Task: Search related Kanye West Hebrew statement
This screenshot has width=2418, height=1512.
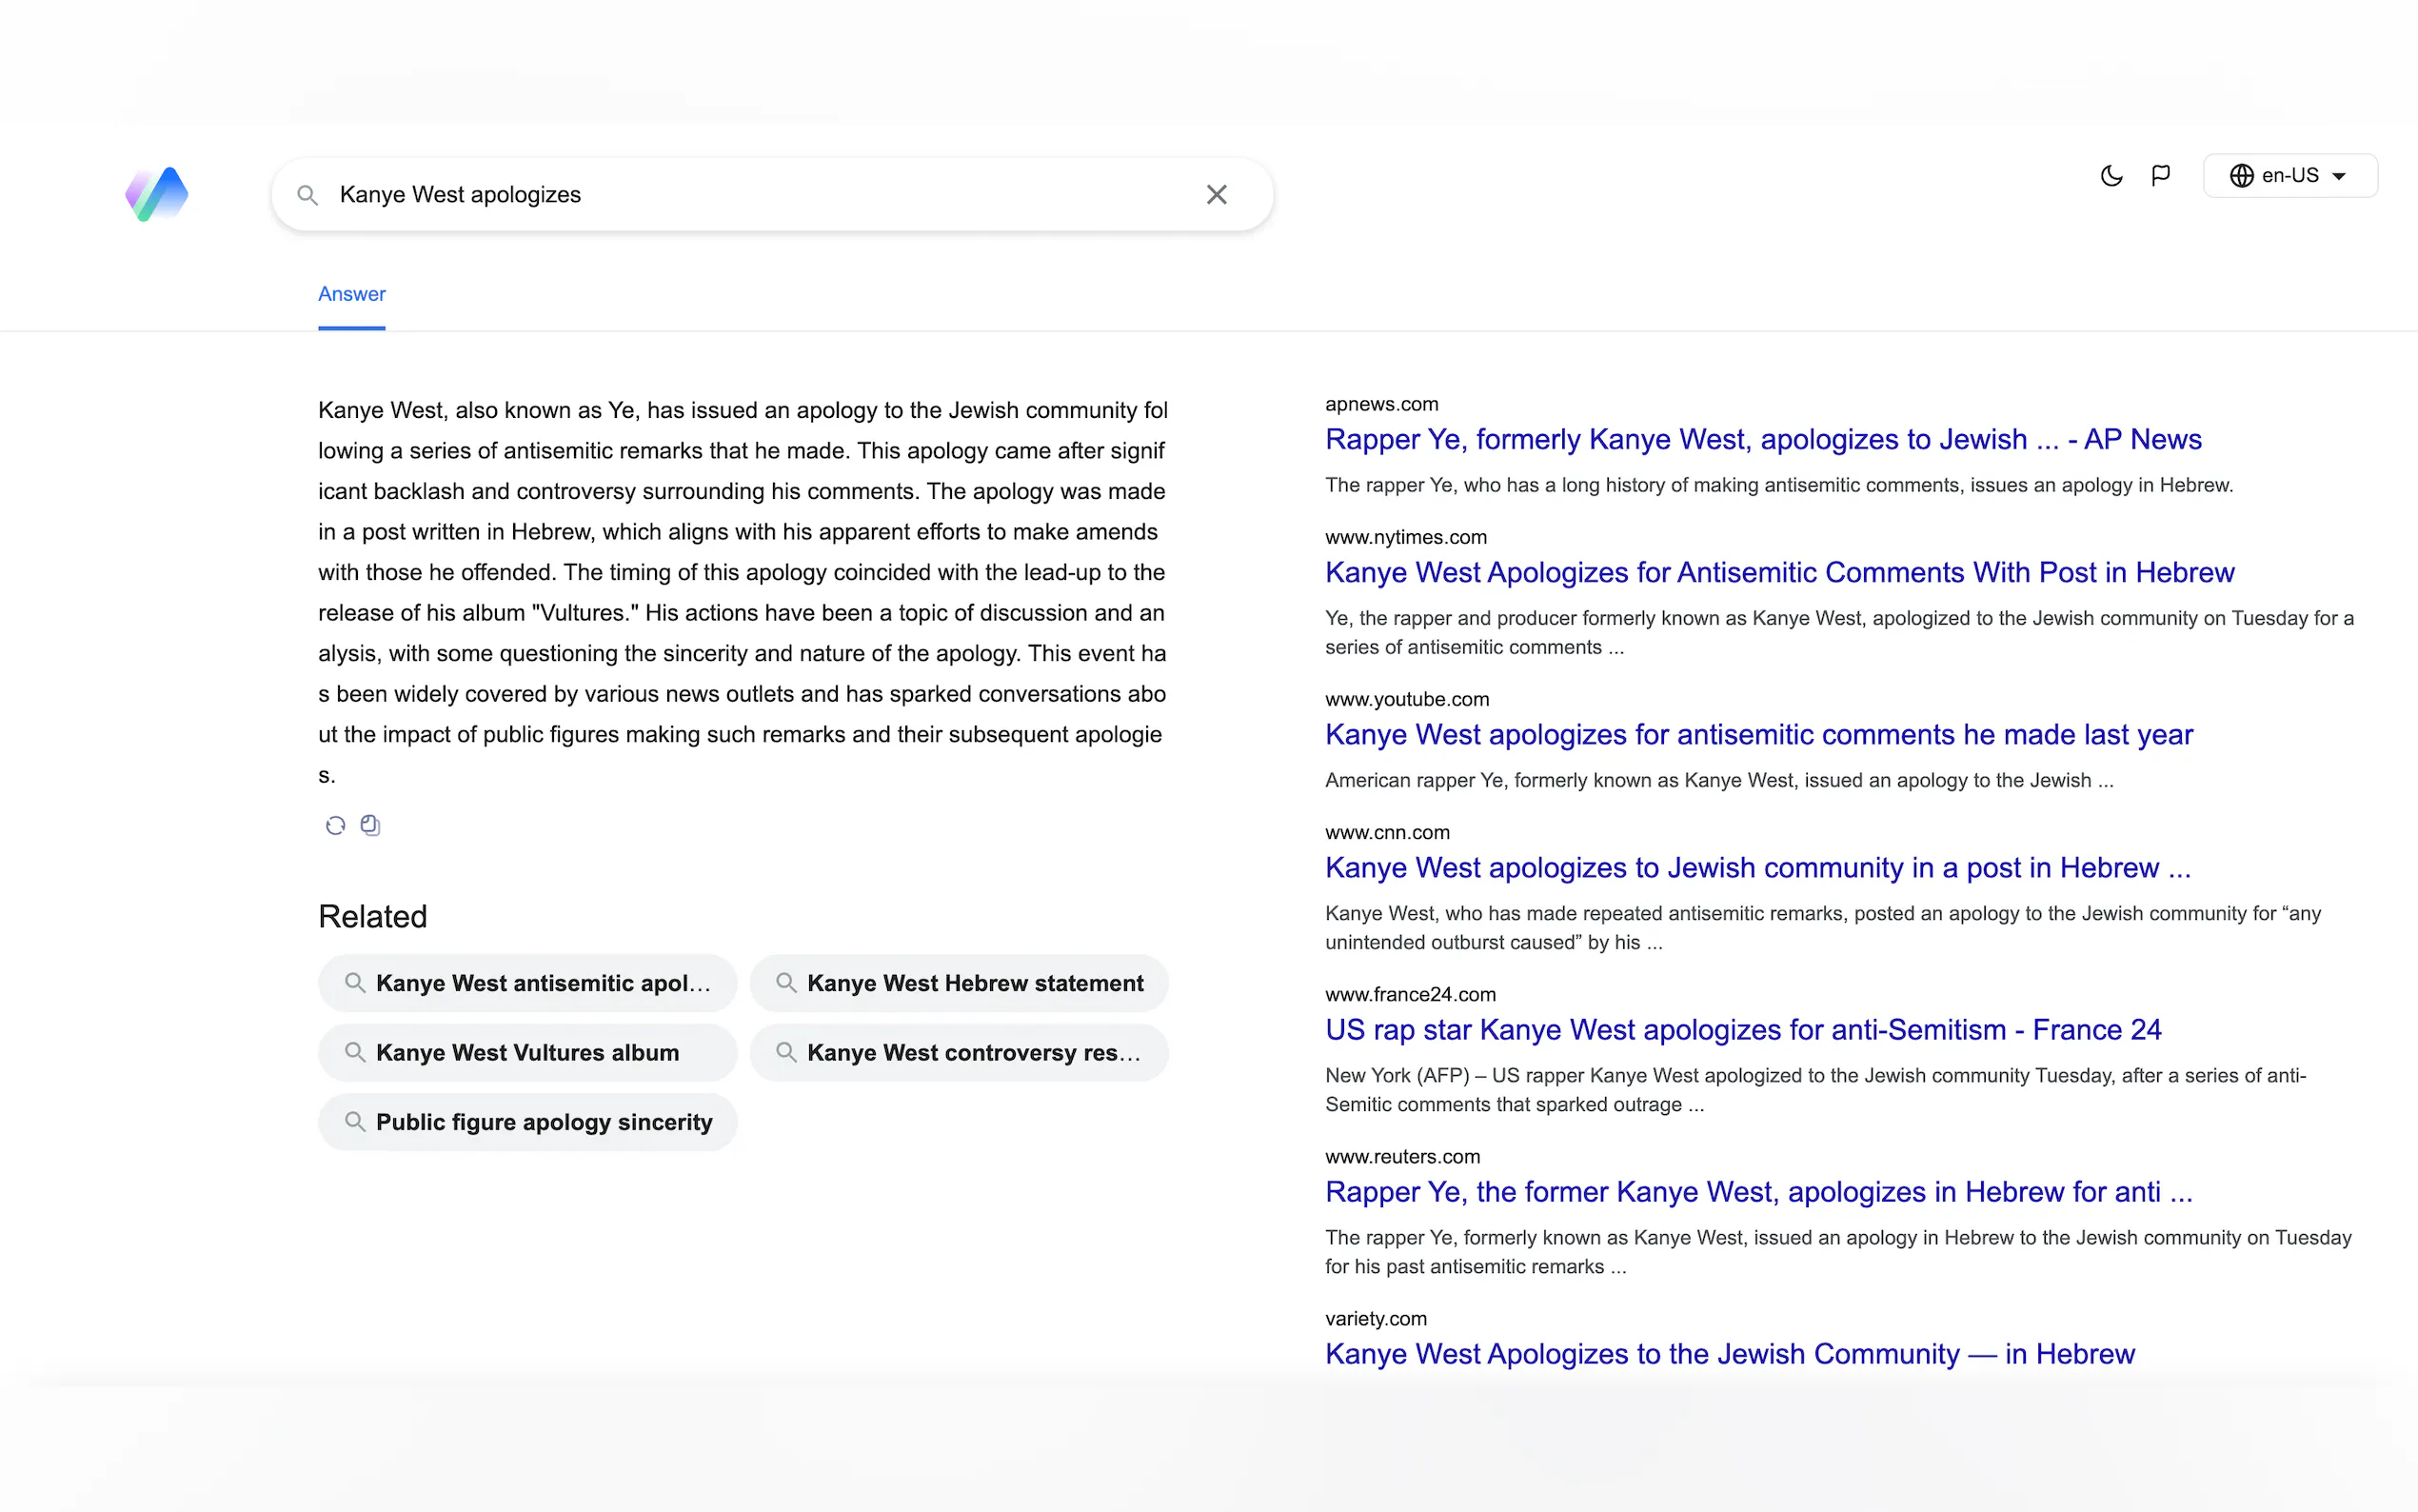Action: click(959, 983)
